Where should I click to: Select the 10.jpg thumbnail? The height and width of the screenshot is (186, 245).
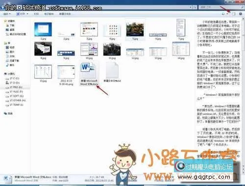(x=89, y=49)
